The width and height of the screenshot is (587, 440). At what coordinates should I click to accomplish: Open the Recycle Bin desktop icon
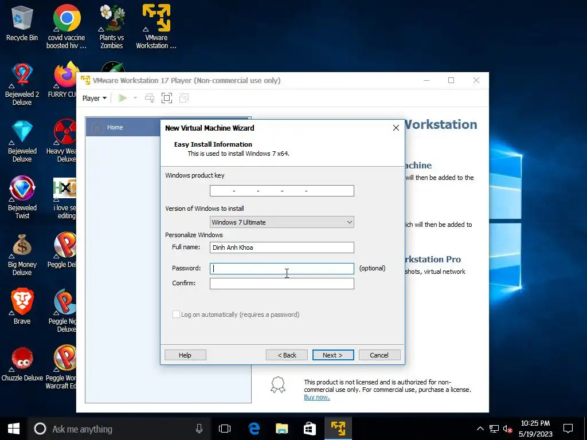pos(22,23)
